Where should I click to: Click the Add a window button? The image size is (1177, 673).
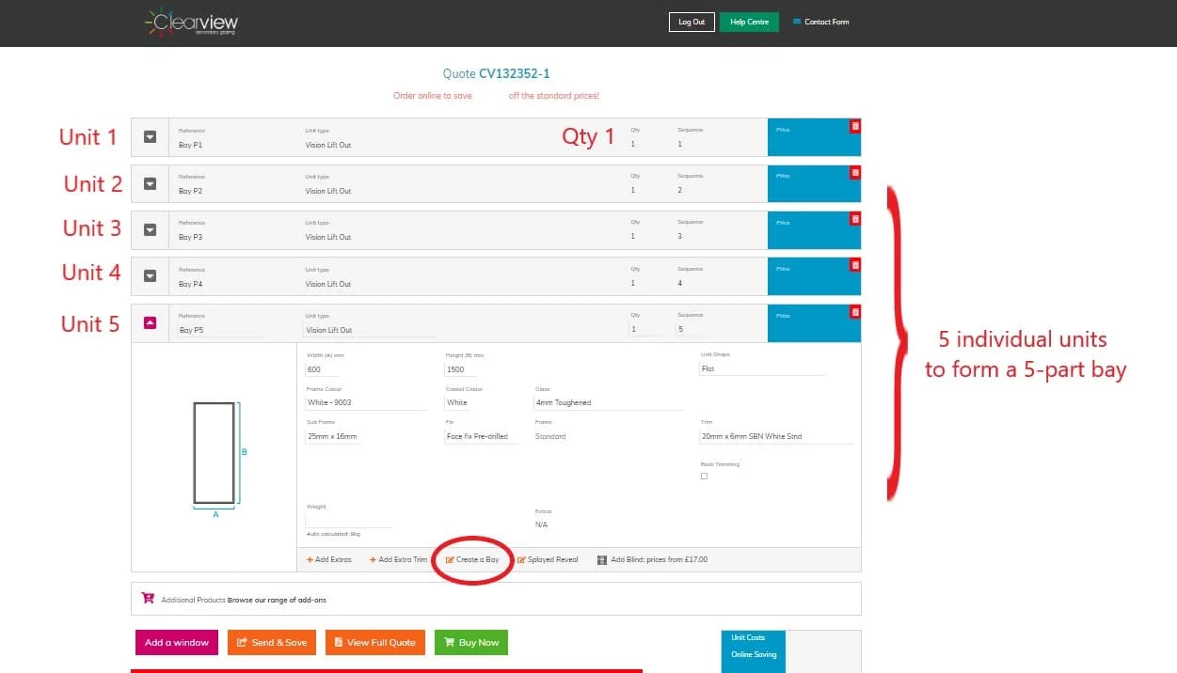(177, 643)
